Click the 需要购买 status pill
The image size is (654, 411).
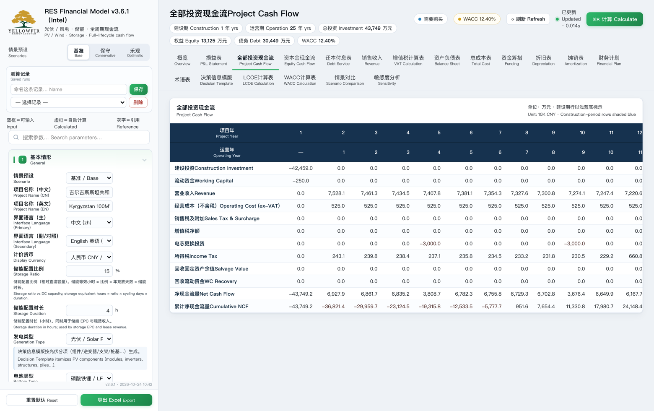click(431, 19)
